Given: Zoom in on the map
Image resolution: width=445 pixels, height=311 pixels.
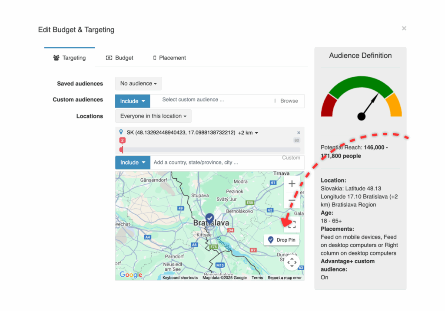Looking at the screenshot, I should coord(292,183).
